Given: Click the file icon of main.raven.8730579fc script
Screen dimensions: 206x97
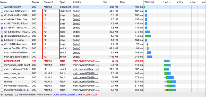Looking at the screenshot, I should tap(2, 53).
